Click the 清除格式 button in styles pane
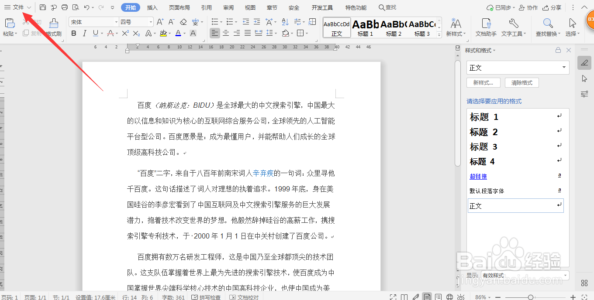The width and height of the screenshot is (594, 300). (x=522, y=83)
